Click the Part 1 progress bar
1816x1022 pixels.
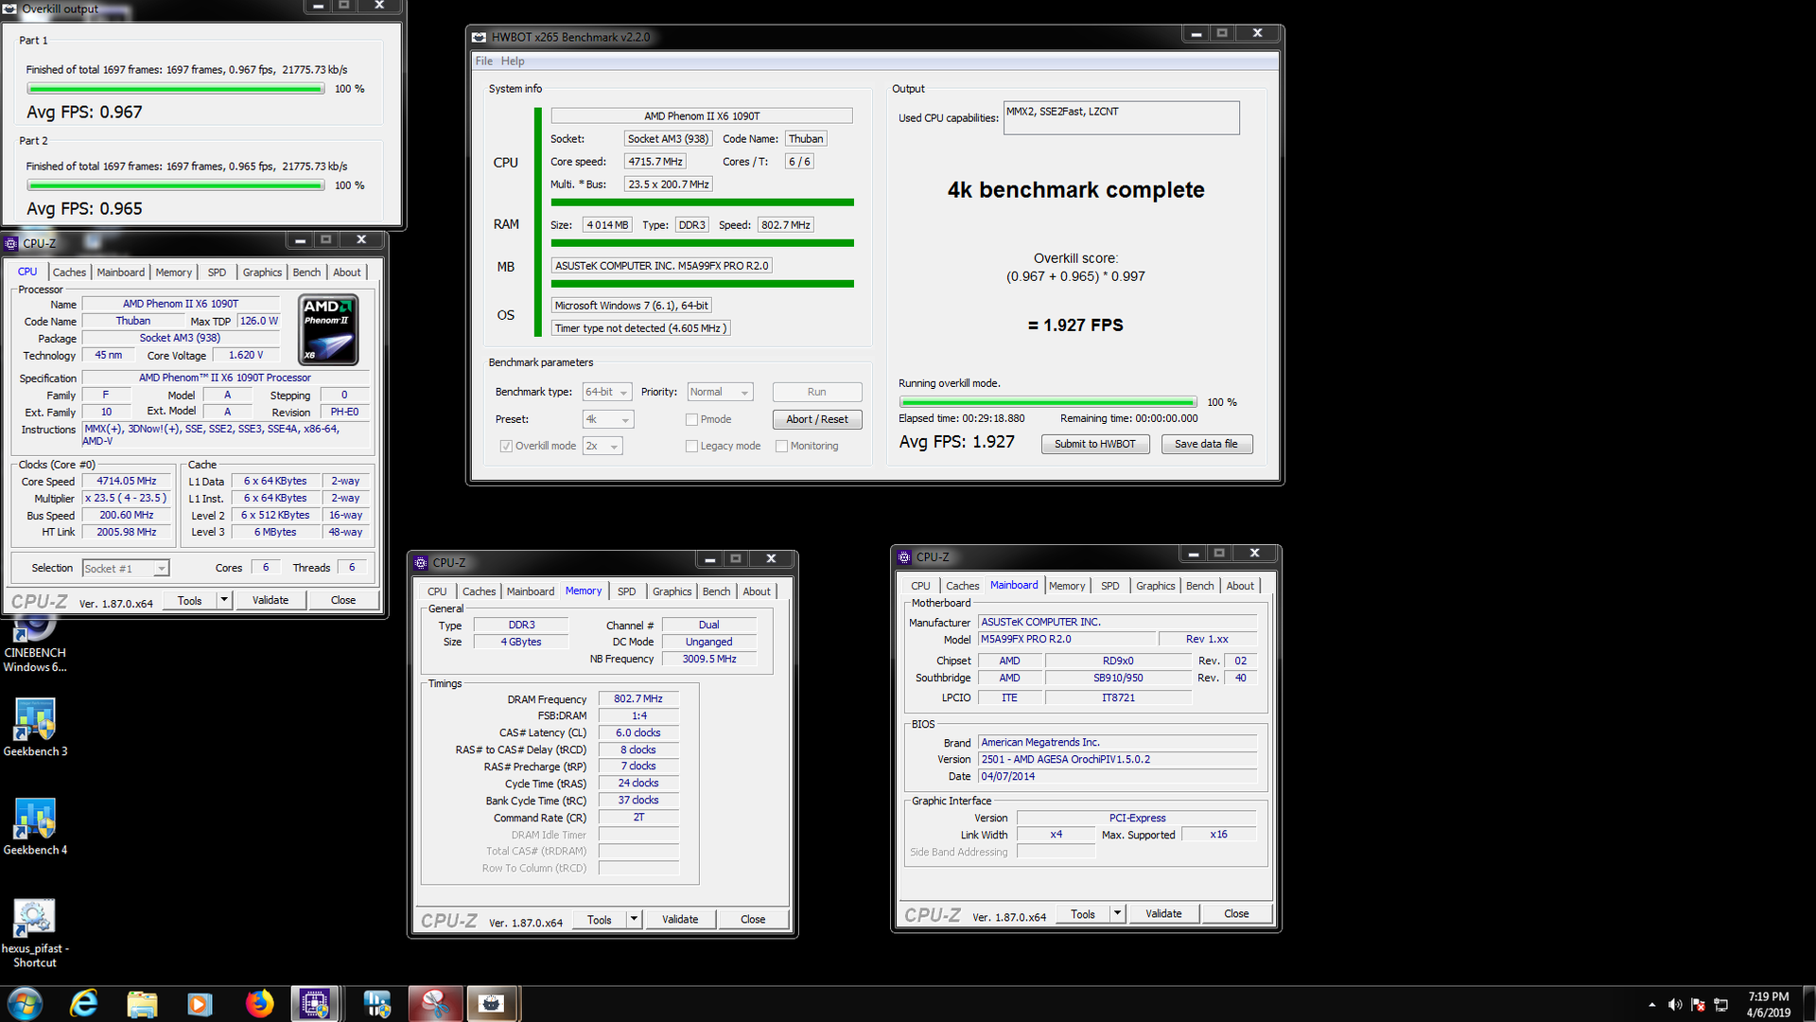tap(176, 89)
